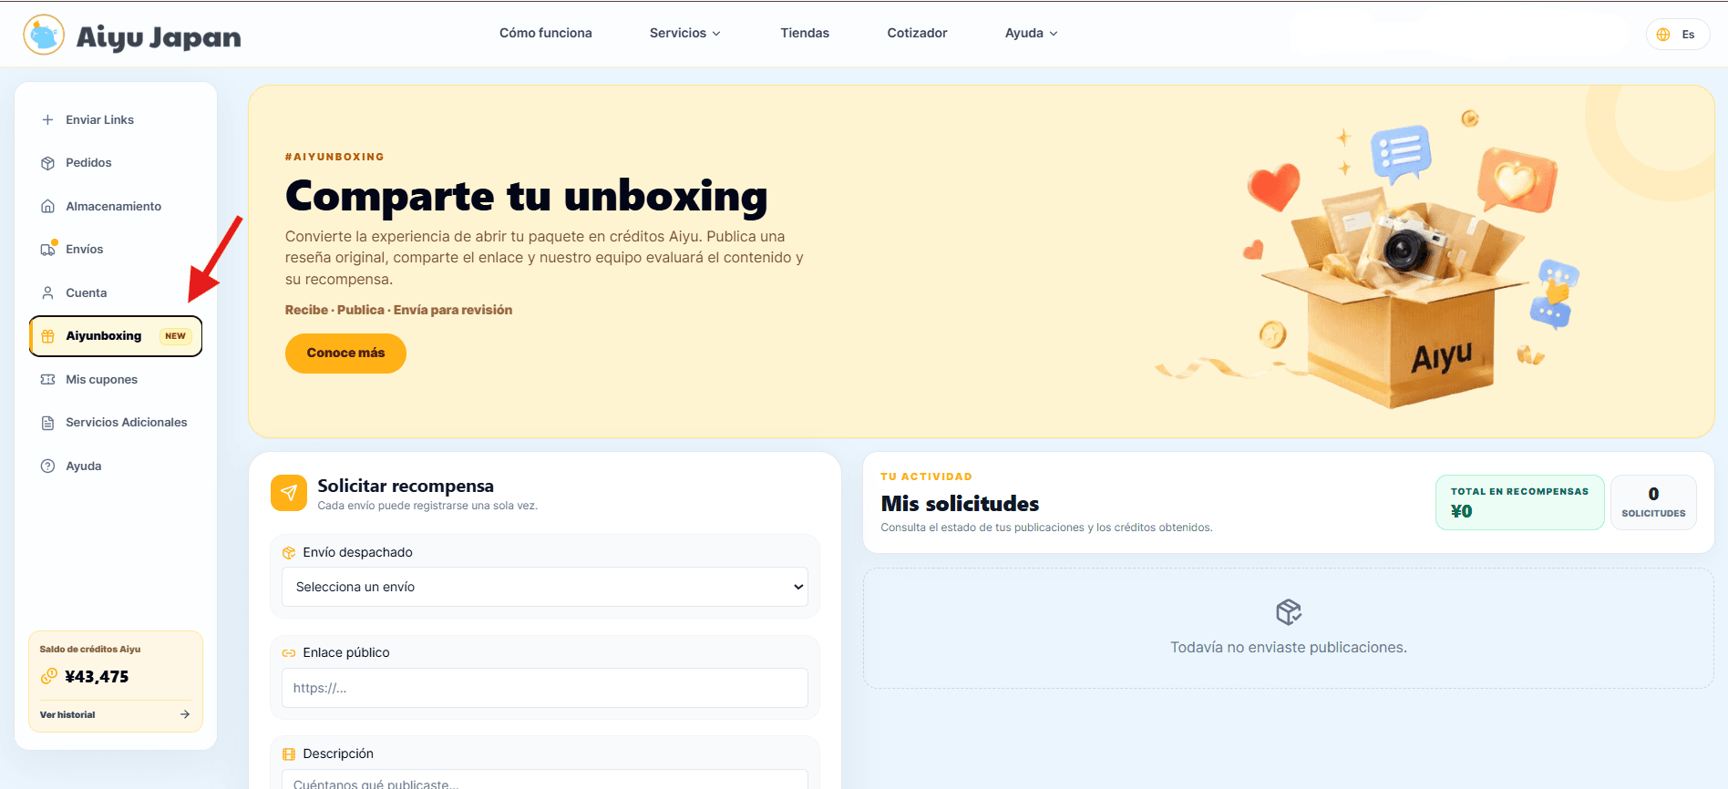Click the 0 Solicitudes counter card
Image resolution: width=1728 pixels, height=789 pixels.
click(x=1653, y=502)
